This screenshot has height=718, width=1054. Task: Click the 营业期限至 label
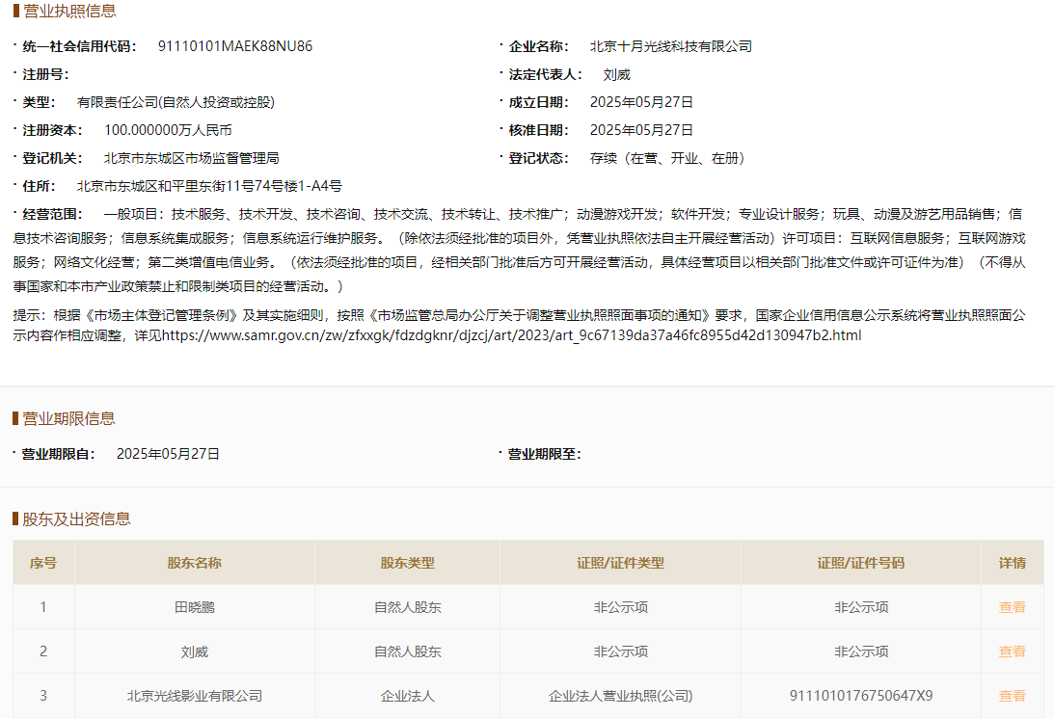[x=545, y=454]
